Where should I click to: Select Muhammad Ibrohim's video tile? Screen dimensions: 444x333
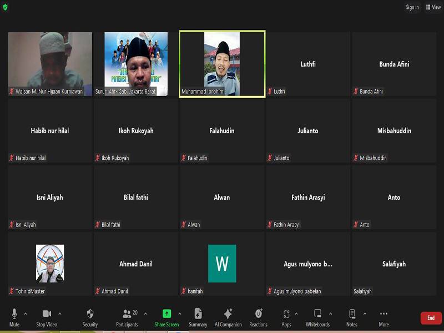[222, 64]
